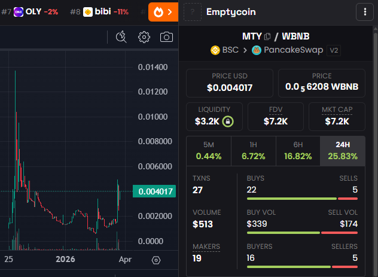
Task: Click the buys versus sells ratio bar
Action: [x=302, y=199]
